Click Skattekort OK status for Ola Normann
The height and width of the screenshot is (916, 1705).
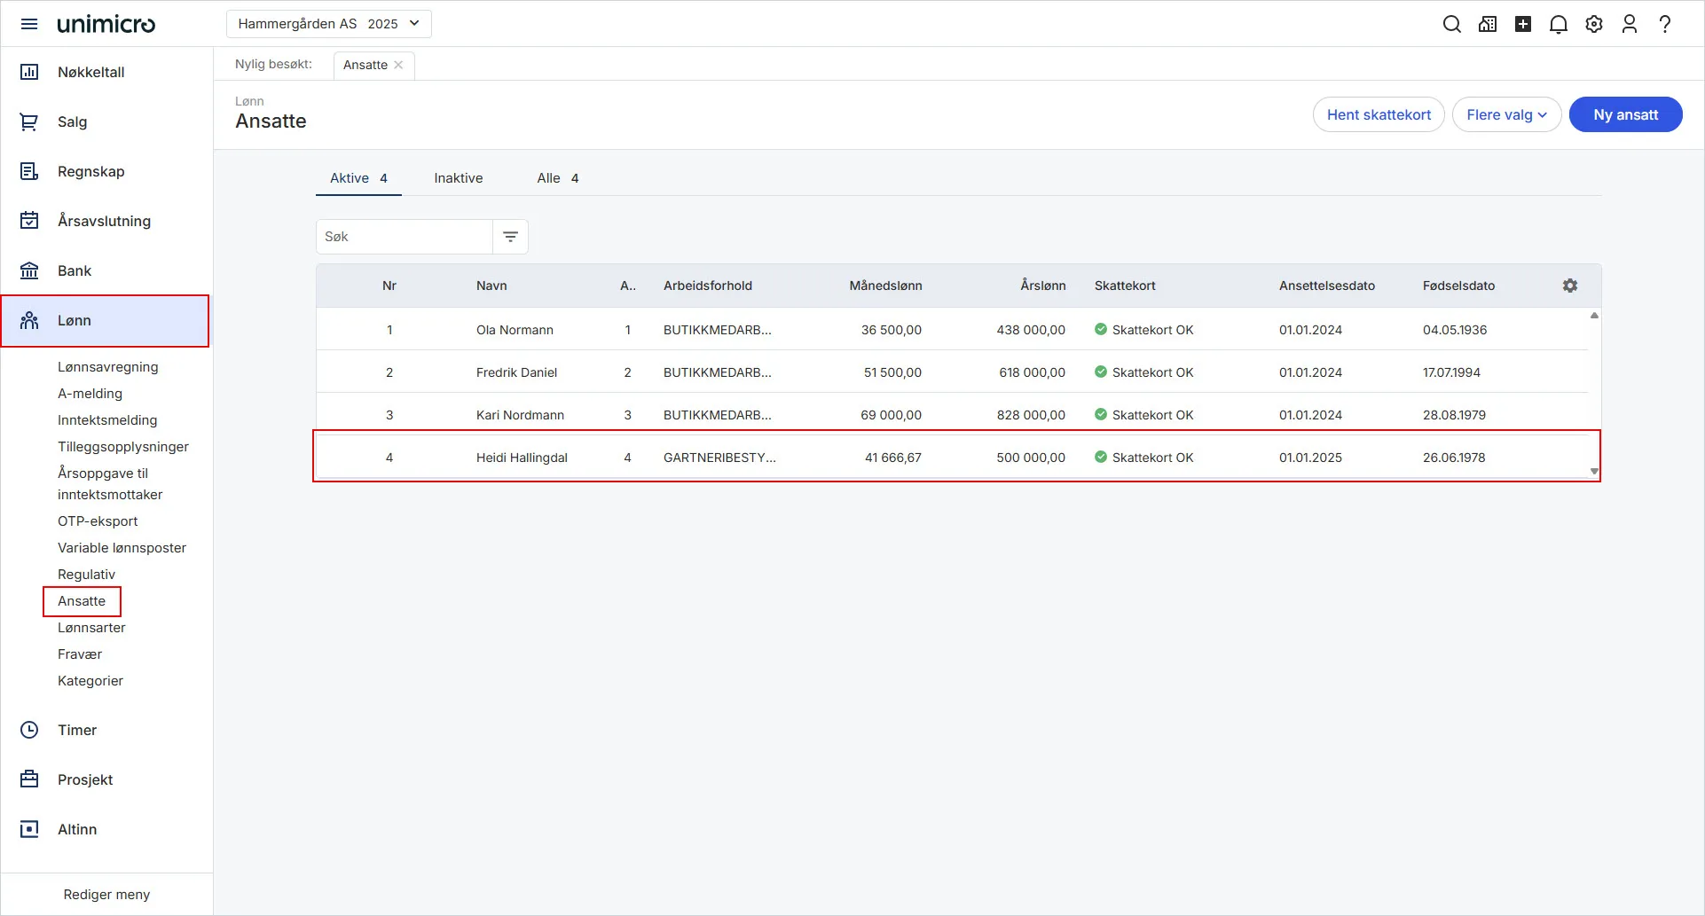pos(1144,330)
